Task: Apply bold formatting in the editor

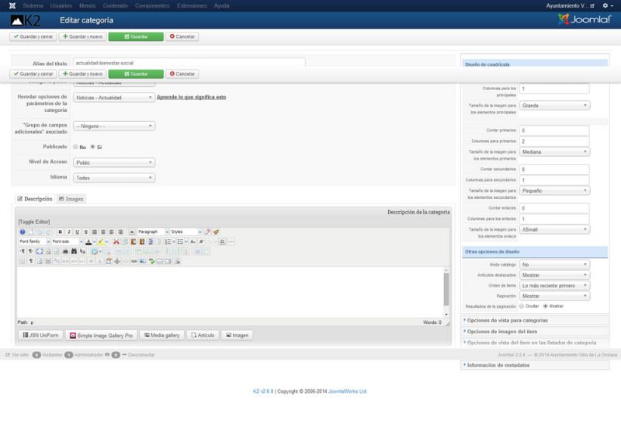Action: click(x=61, y=231)
